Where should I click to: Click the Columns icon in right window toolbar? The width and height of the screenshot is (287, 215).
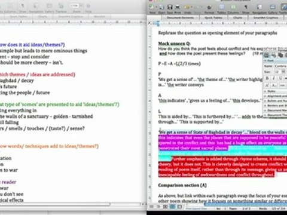pos(233,7)
